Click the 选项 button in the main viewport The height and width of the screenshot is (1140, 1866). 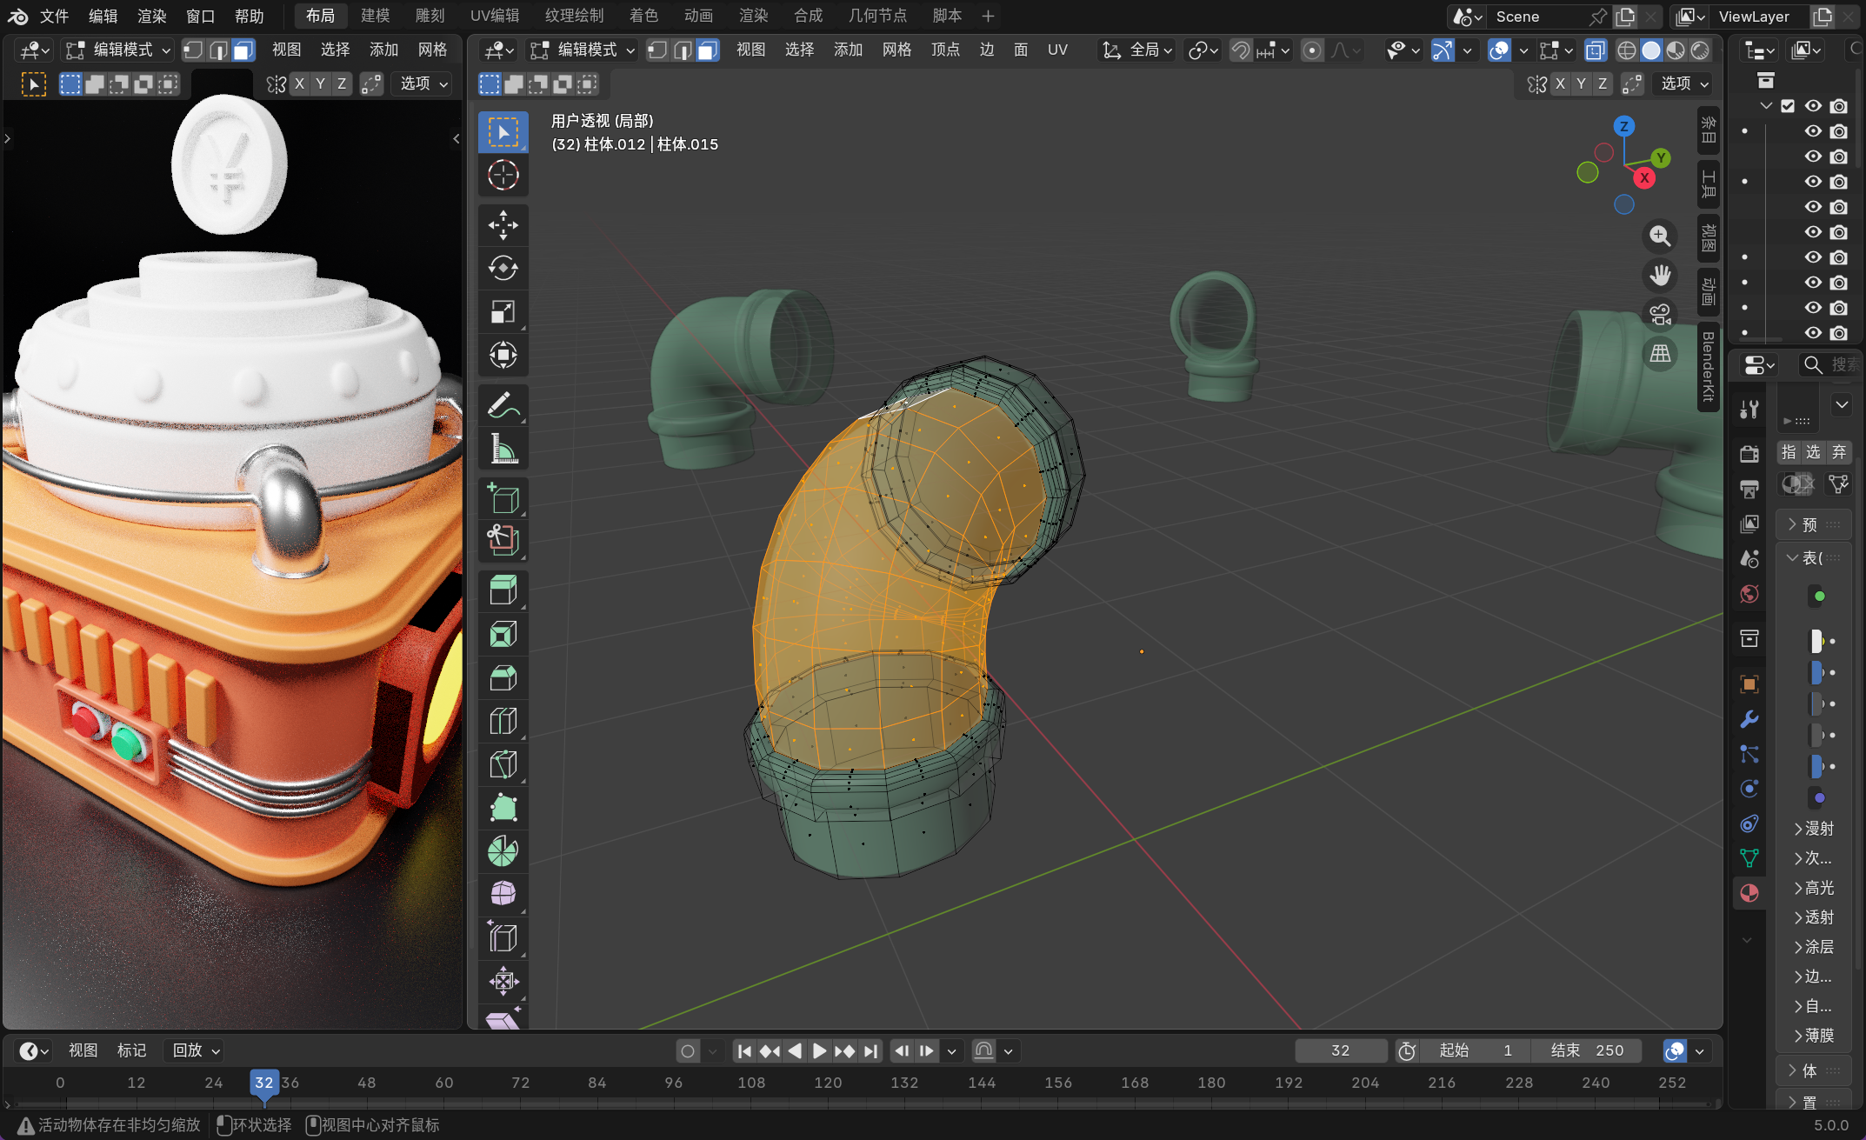[1684, 83]
